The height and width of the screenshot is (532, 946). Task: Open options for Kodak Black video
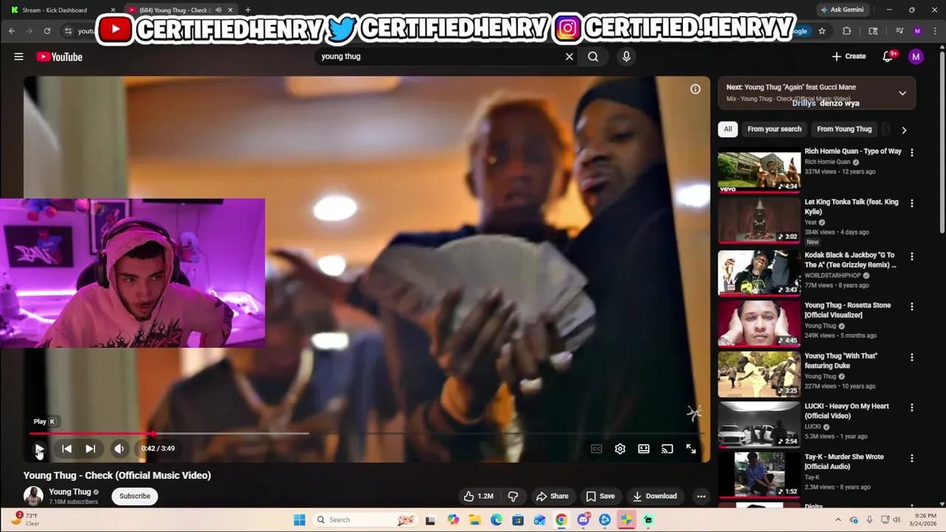tap(912, 256)
